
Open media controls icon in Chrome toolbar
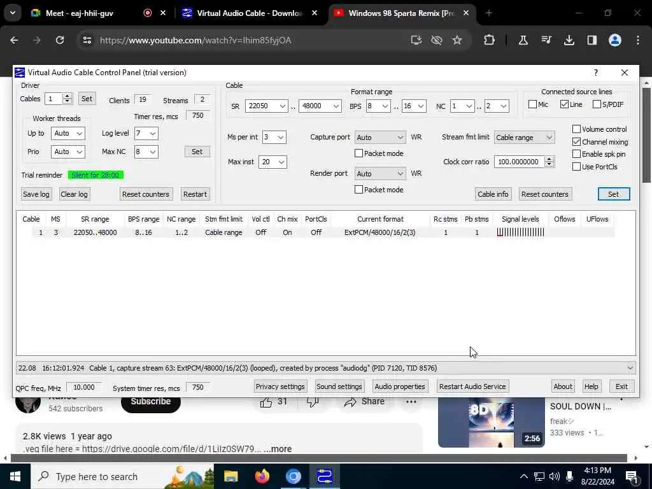(546, 40)
